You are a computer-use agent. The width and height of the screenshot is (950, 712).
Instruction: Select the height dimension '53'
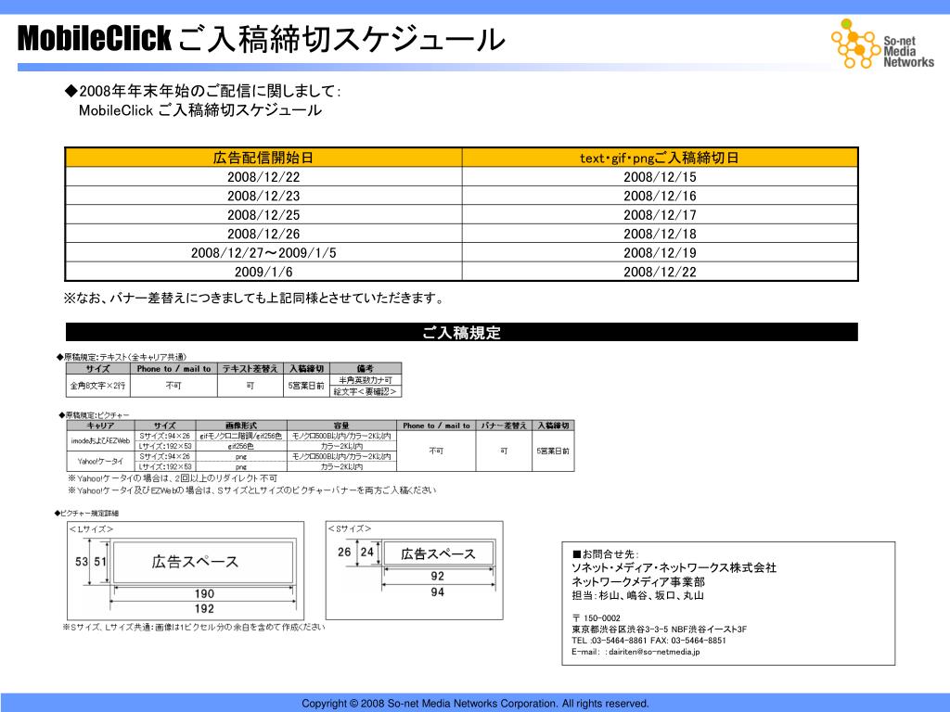[82, 562]
